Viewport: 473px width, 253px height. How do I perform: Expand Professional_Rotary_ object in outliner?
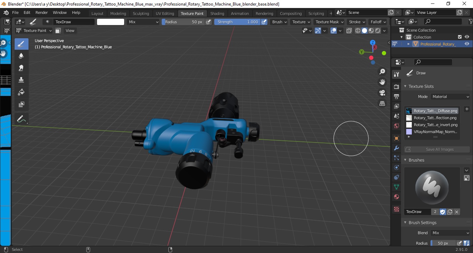click(x=409, y=44)
